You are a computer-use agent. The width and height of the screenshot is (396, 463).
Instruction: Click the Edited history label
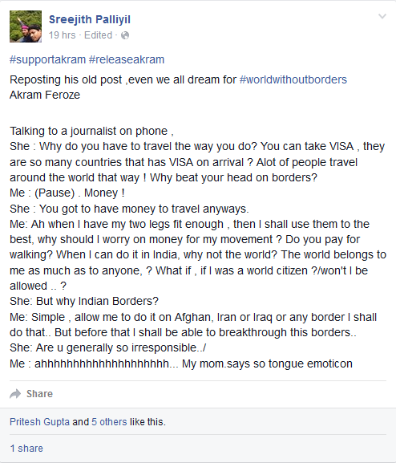(x=99, y=35)
